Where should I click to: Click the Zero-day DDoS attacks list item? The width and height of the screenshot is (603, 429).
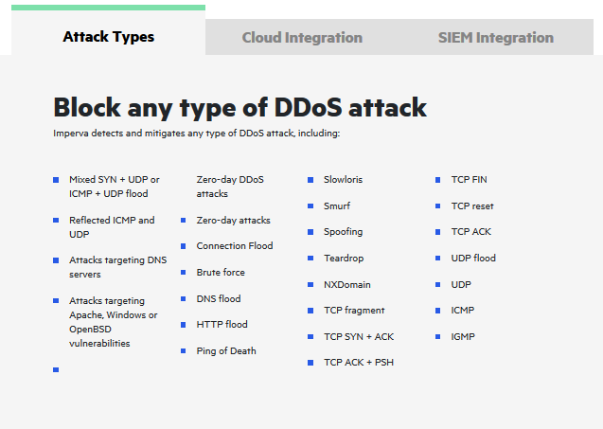[x=230, y=187]
